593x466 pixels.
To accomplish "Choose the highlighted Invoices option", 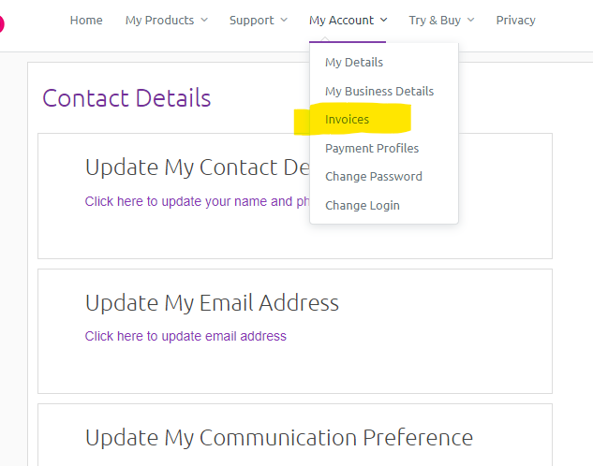I will 348,120.
